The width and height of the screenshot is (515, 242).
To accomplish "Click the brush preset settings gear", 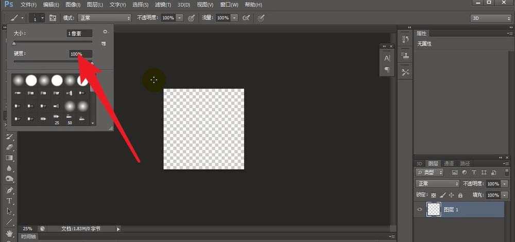I will [x=106, y=32].
